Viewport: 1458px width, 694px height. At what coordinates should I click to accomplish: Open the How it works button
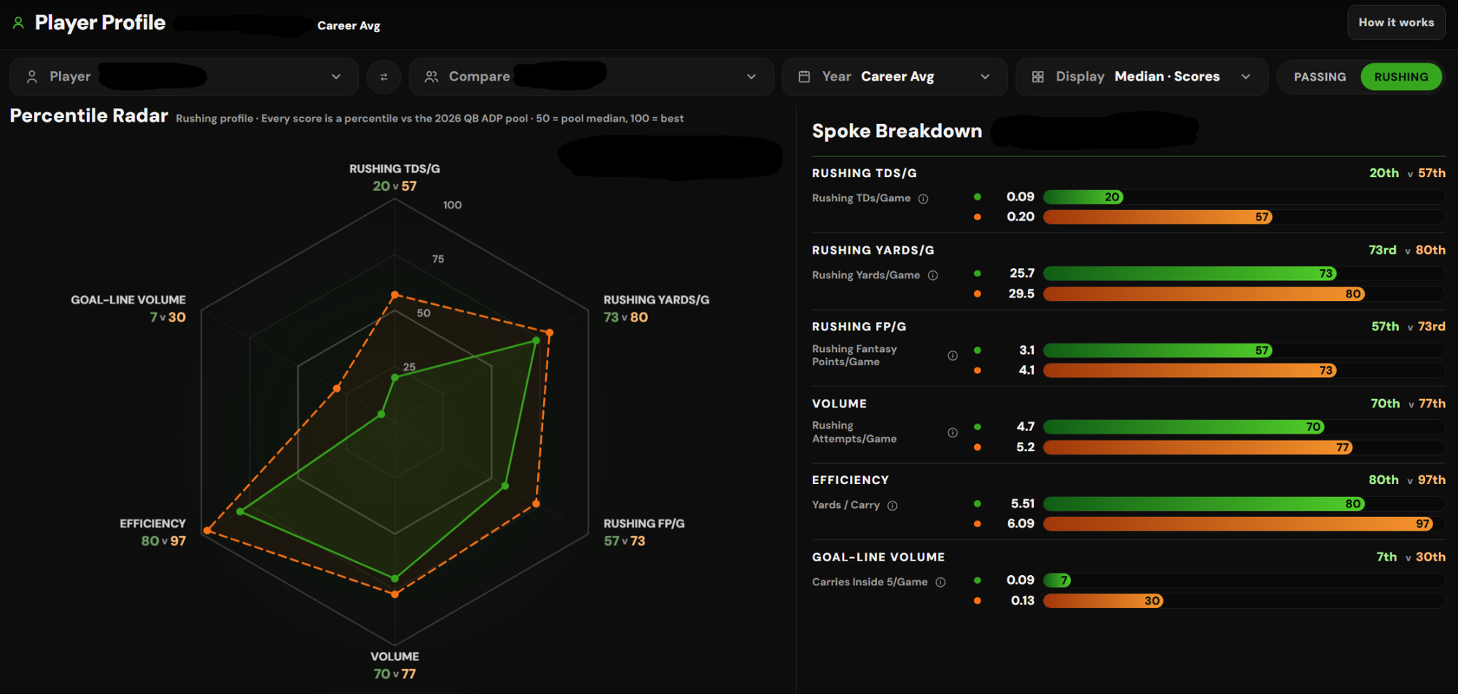(x=1396, y=23)
